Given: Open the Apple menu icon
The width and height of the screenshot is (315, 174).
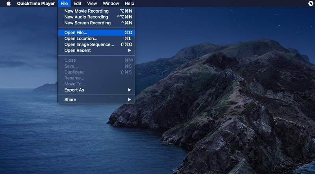Looking at the screenshot, I should coord(9,4).
